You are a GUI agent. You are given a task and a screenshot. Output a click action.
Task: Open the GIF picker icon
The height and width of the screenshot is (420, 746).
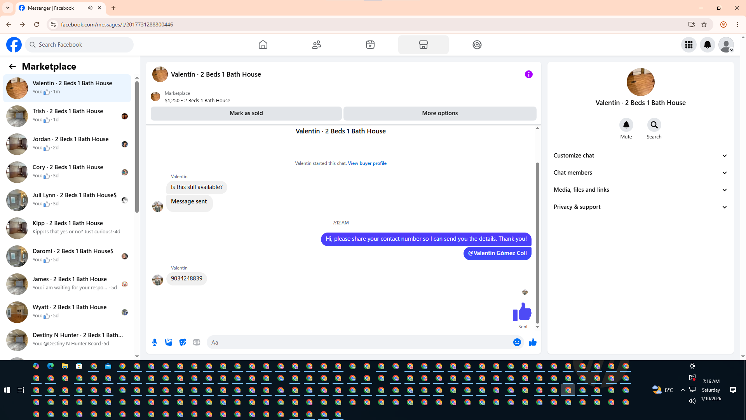(197, 342)
